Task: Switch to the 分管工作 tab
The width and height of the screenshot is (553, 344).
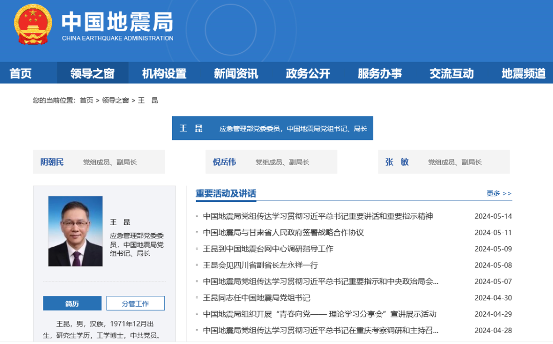Action: (135, 303)
